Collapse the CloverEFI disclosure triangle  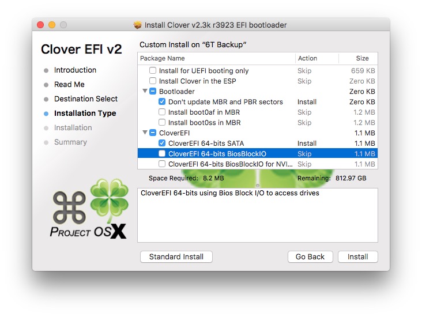145,133
